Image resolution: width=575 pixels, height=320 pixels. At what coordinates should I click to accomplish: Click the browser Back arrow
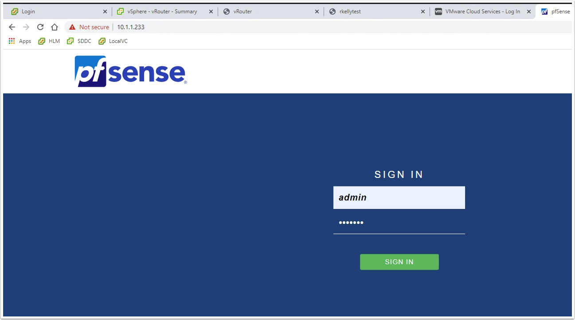coord(12,27)
